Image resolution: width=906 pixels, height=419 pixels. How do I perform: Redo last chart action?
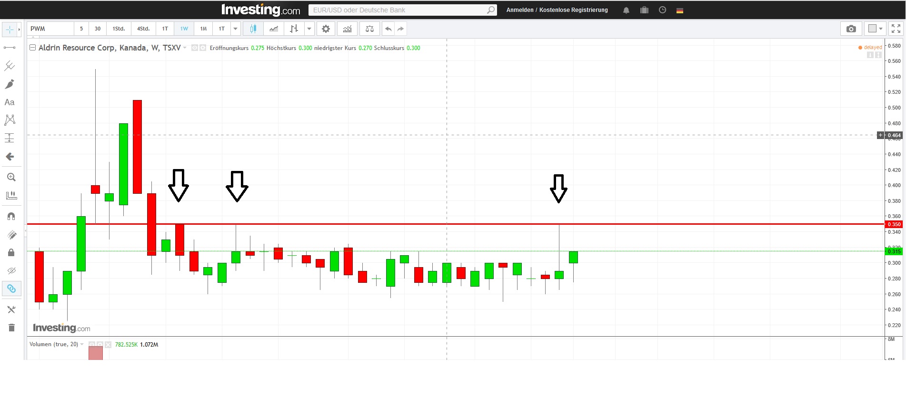coord(401,29)
